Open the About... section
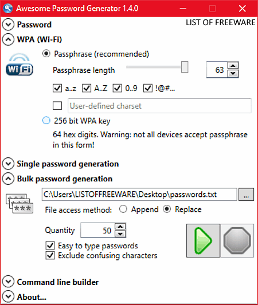 tap(8, 297)
